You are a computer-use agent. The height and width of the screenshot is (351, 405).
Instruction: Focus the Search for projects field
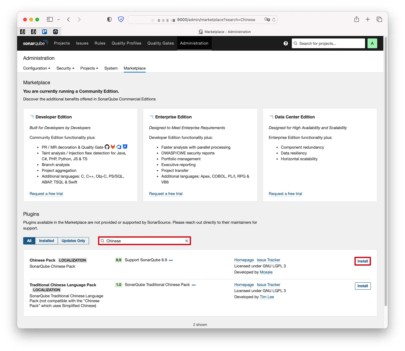point(328,43)
